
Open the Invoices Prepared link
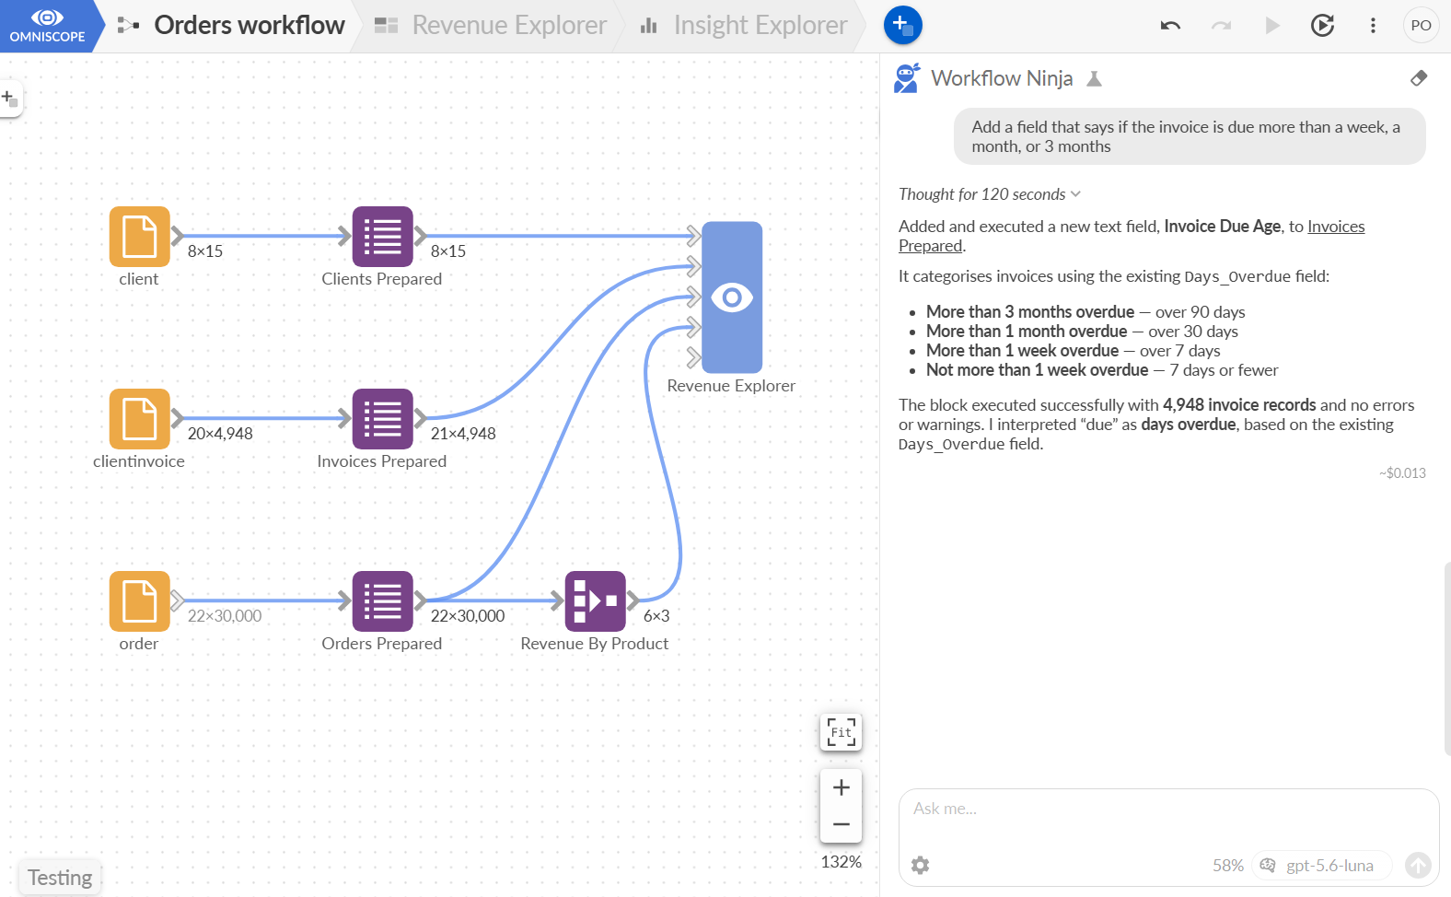coord(1132,236)
